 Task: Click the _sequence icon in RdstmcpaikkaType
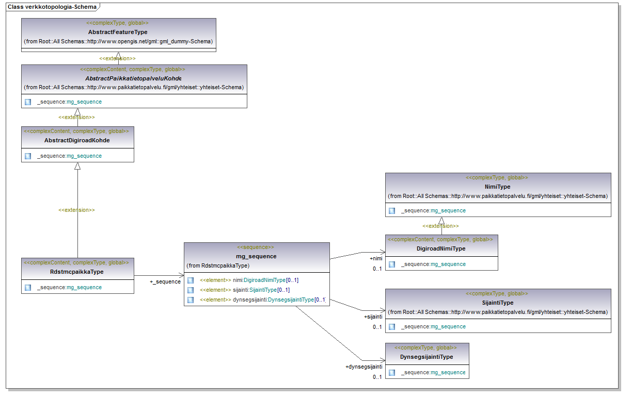pos(28,287)
